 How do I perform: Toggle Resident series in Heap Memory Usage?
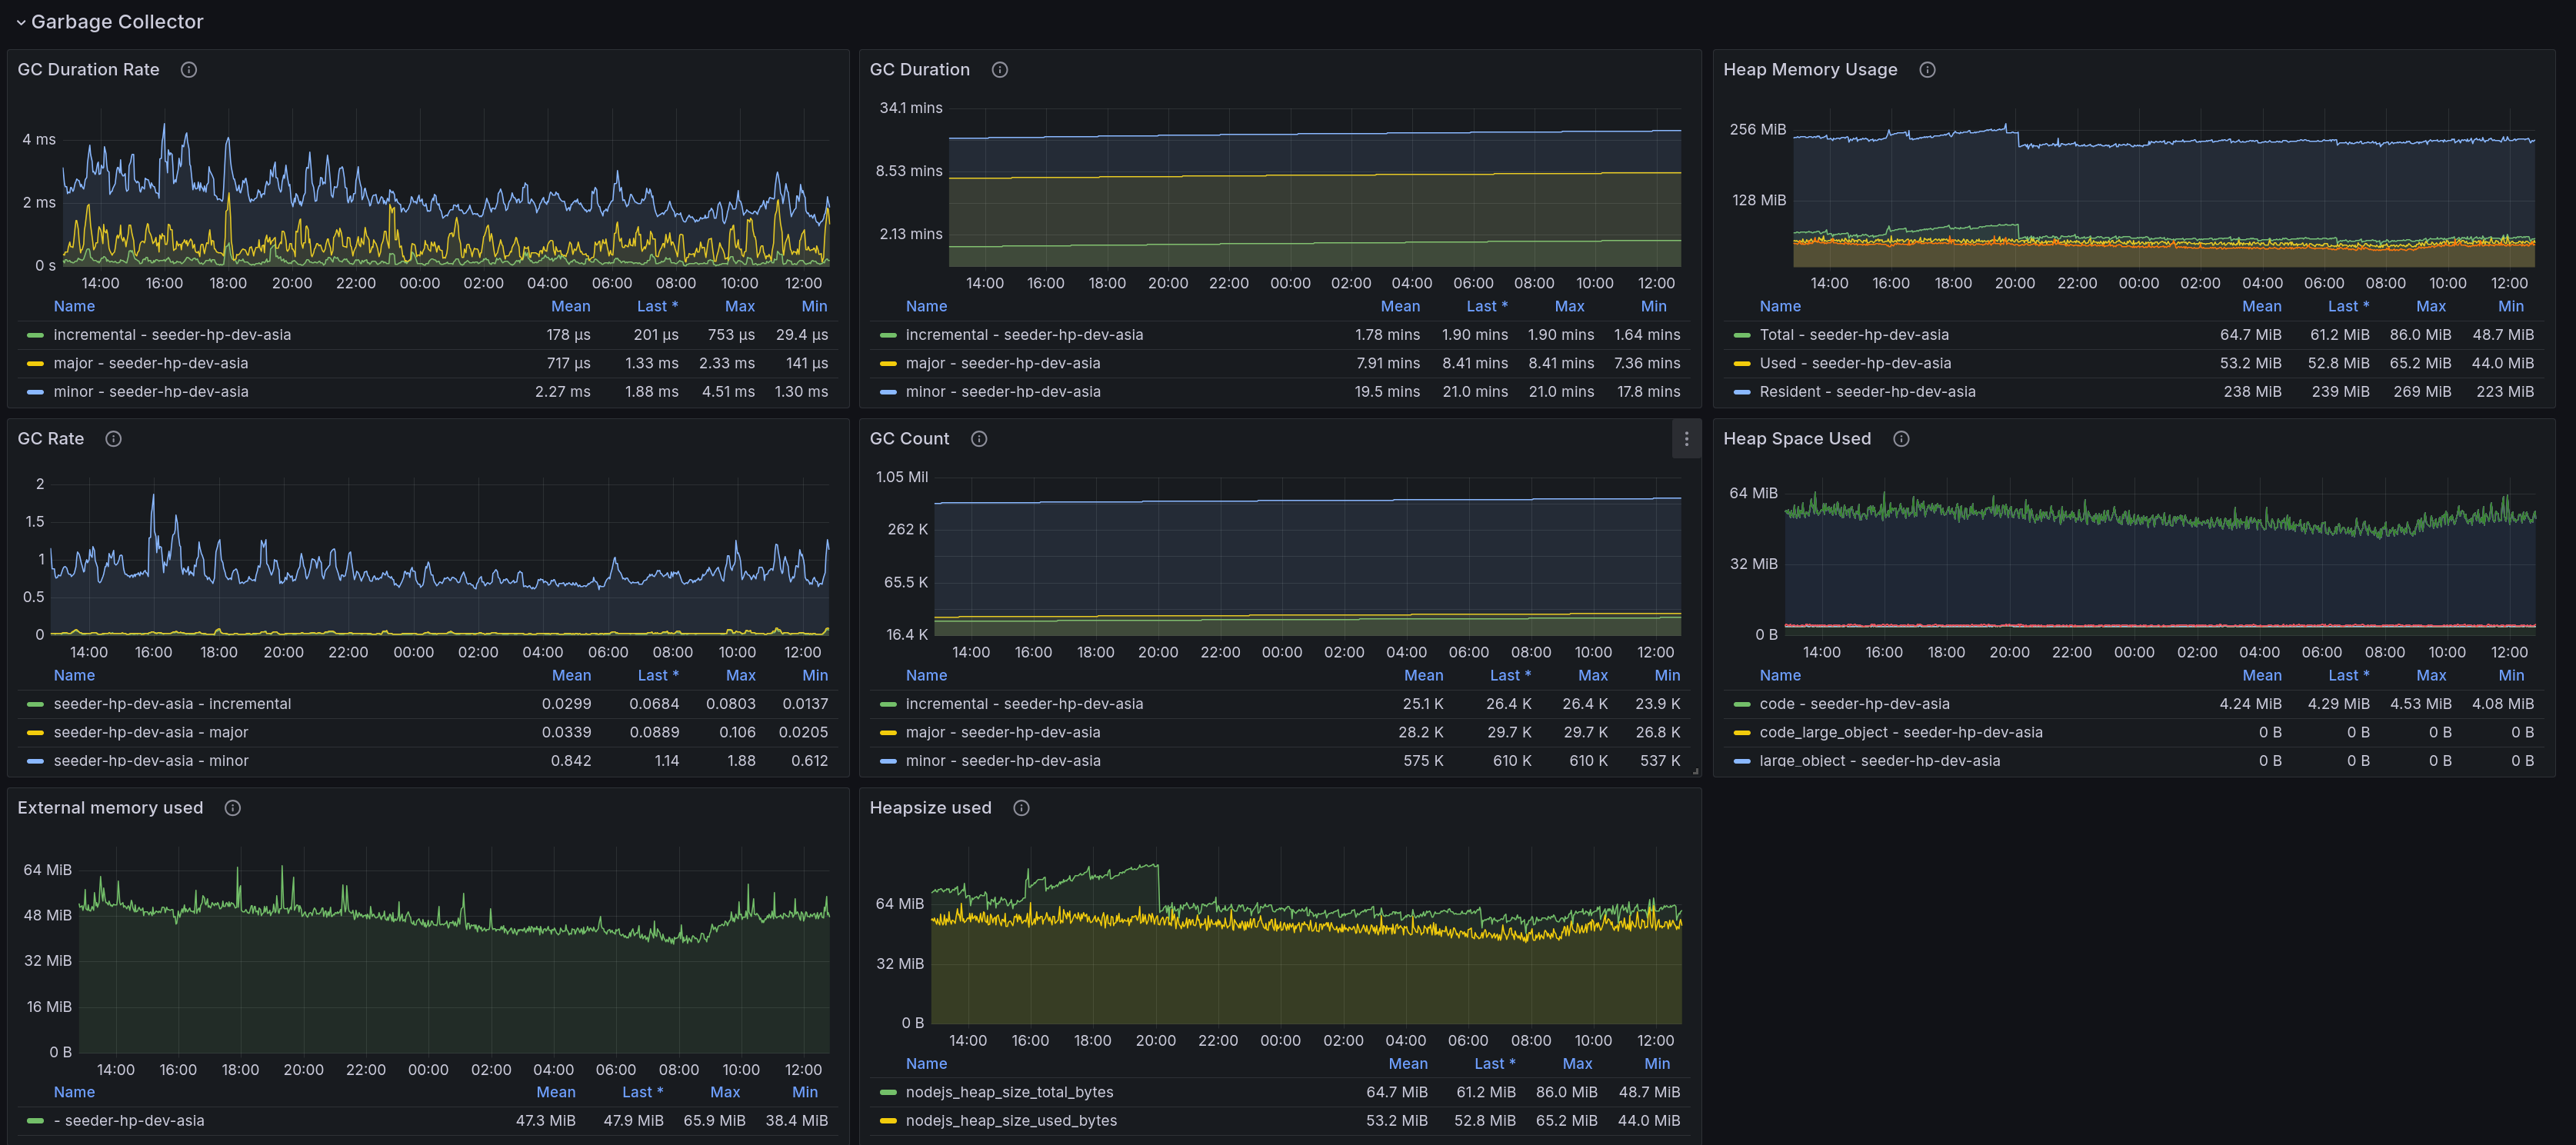tap(1866, 391)
